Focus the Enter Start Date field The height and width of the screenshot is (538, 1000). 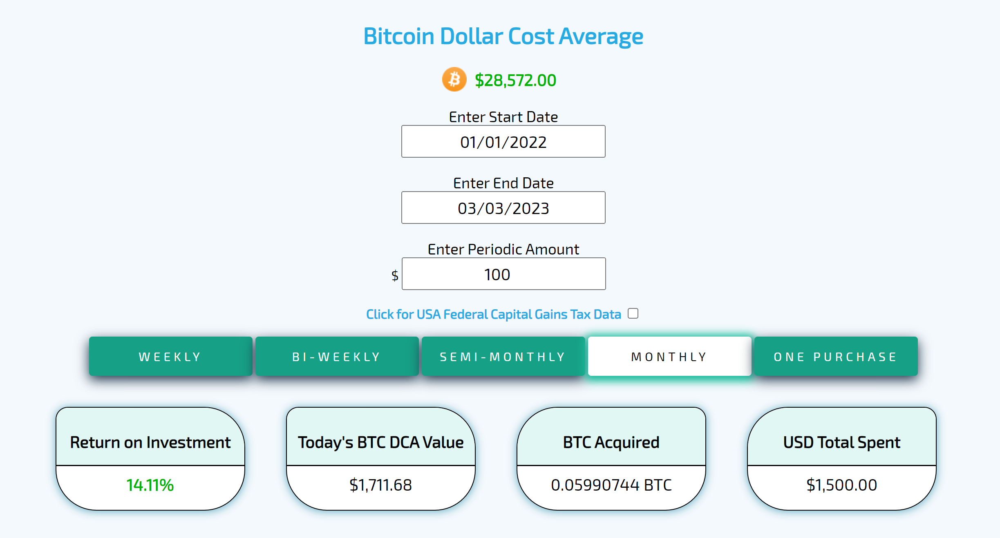click(503, 142)
